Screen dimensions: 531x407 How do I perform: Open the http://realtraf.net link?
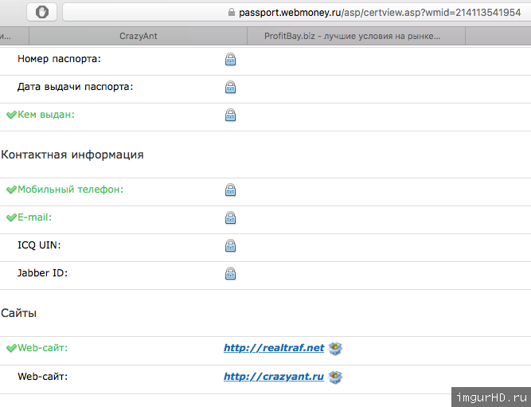[274, 348]
